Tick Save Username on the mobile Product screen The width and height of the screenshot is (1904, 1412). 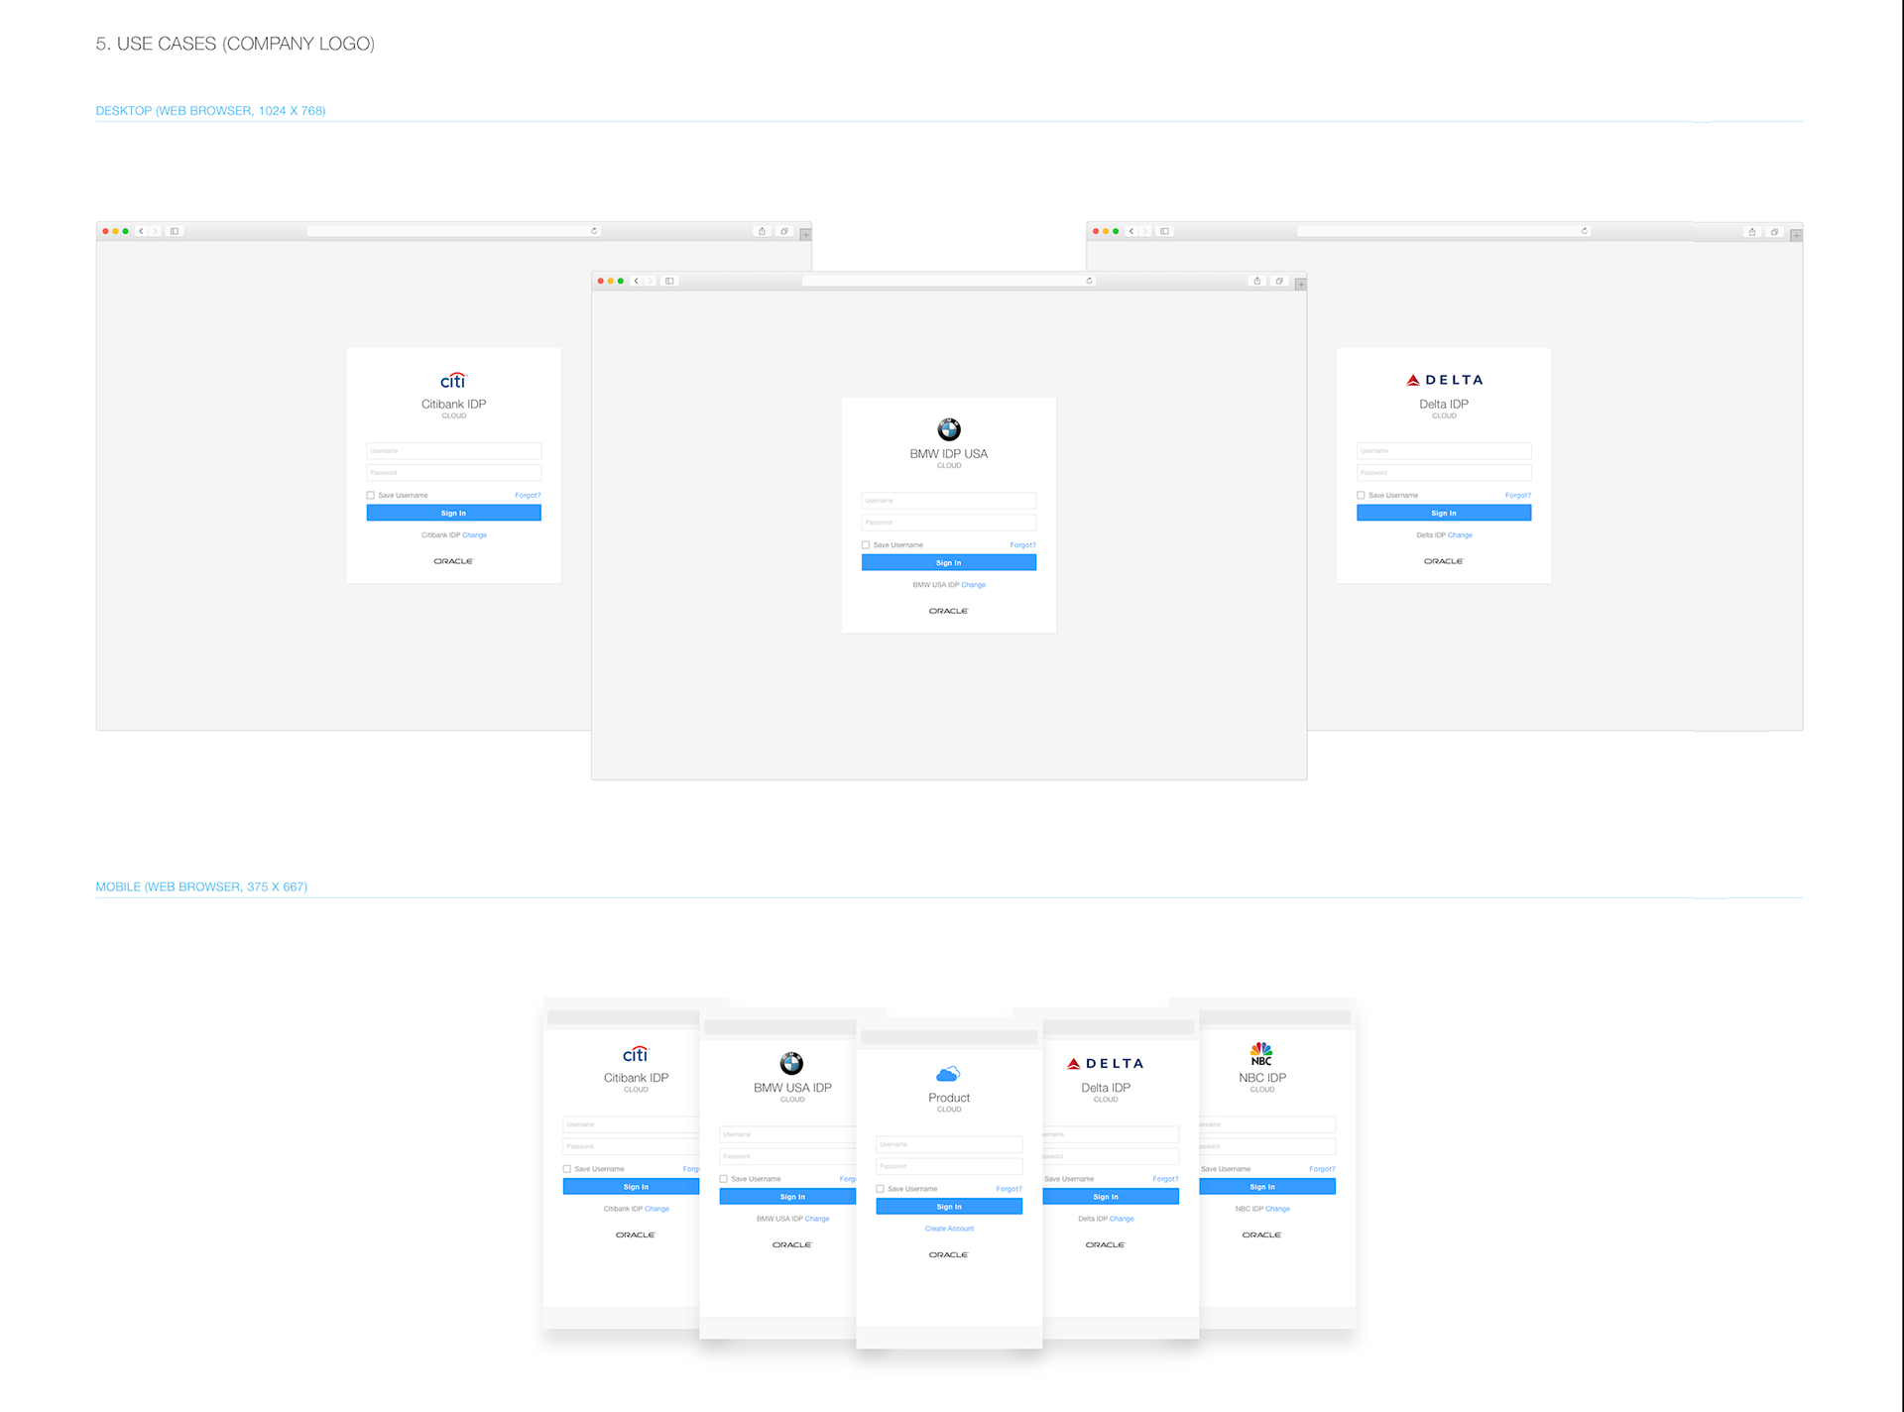(881, 1189)
